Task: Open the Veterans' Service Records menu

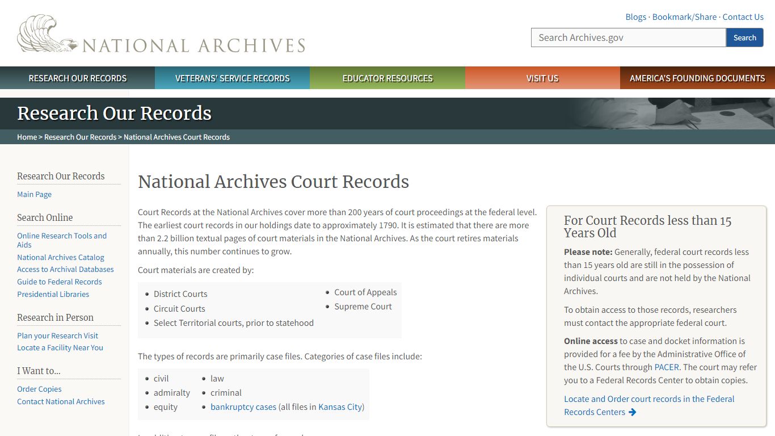Action: 233,78
